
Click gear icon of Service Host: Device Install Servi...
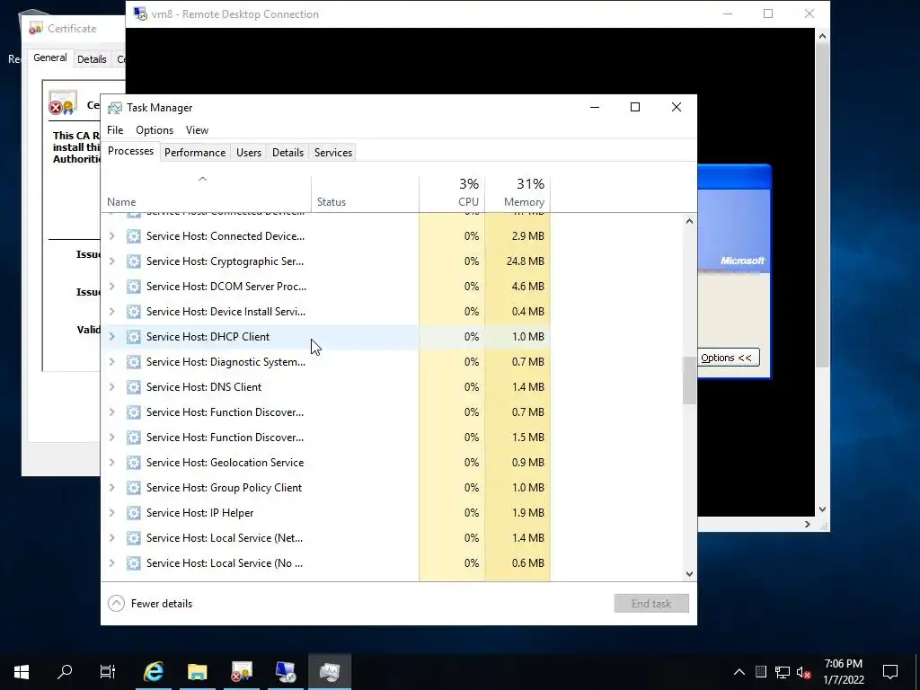click(134, 312)
